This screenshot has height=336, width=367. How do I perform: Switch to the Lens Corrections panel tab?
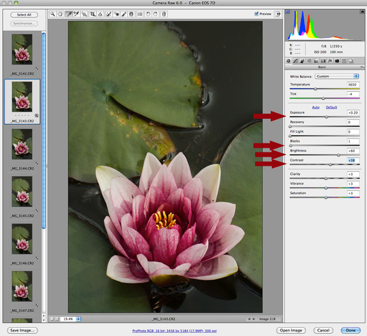tap(323, 61)
